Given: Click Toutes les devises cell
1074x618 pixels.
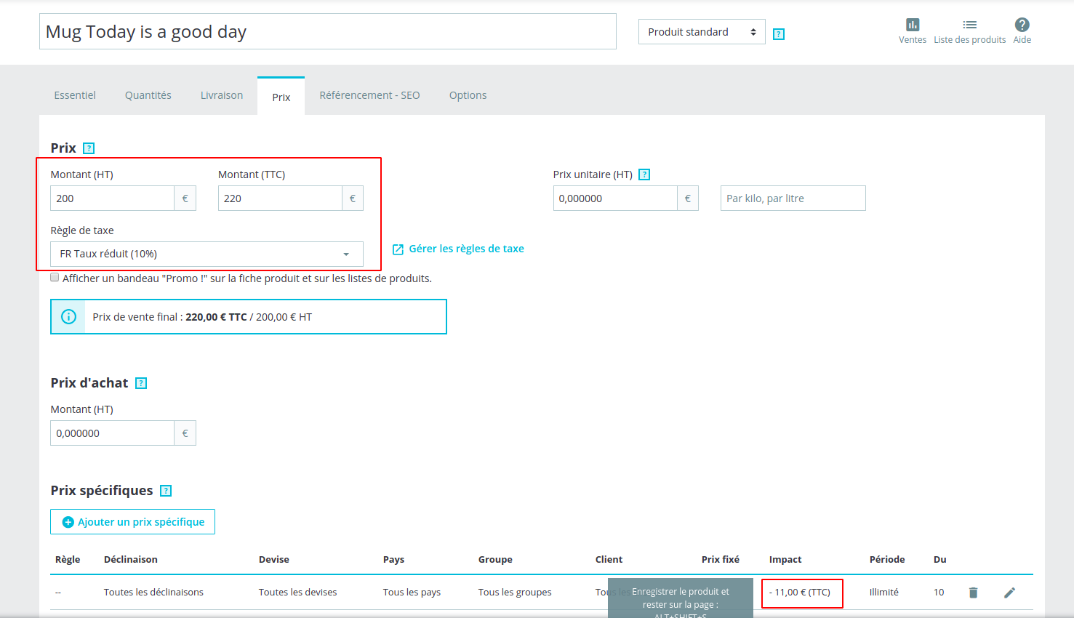Looking at the screenshot, I should click(298, 592).
